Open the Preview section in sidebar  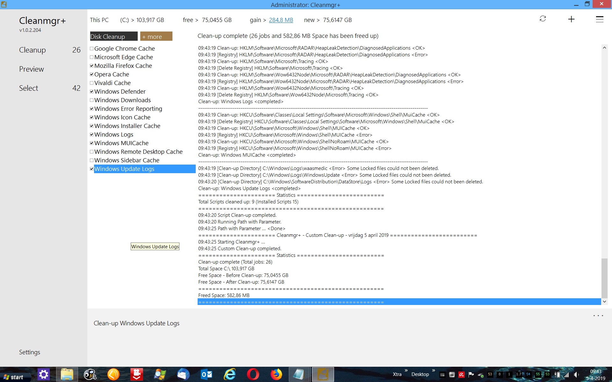pos(32,69)
